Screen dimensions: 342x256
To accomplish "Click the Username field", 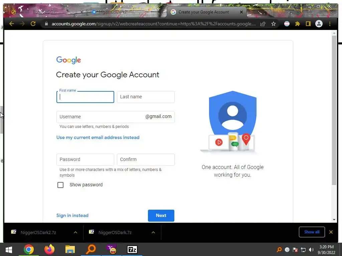I will coord(115,117).
